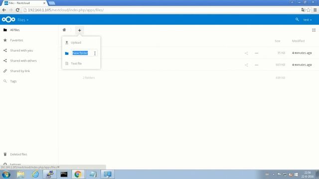Reload the browser page
This screenshot has height=179, width=319.
[18, 10]
